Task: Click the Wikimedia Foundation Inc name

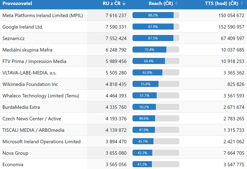Action: [30, 84]
